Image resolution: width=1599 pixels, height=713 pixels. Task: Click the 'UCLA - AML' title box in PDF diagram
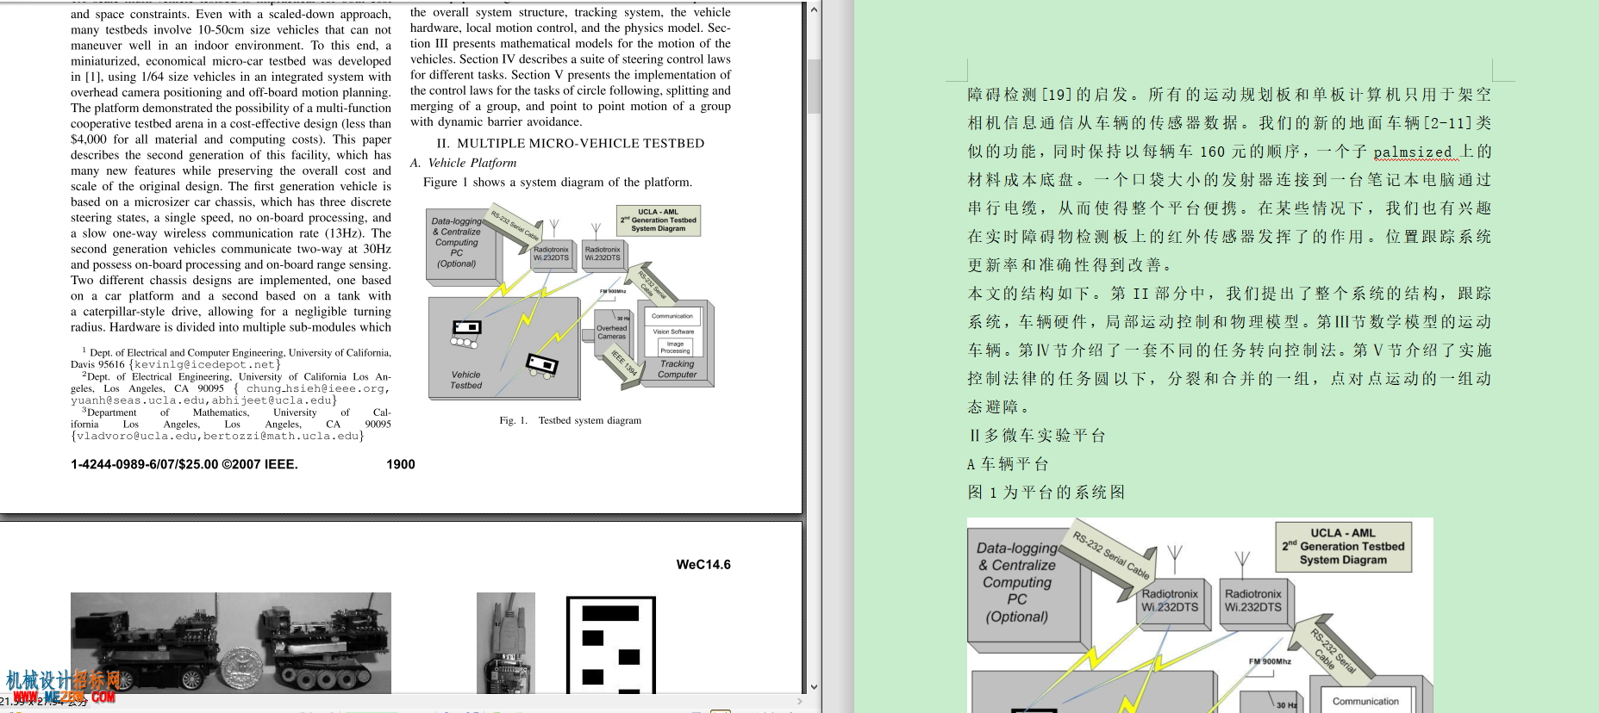click(x=659, y=220)
